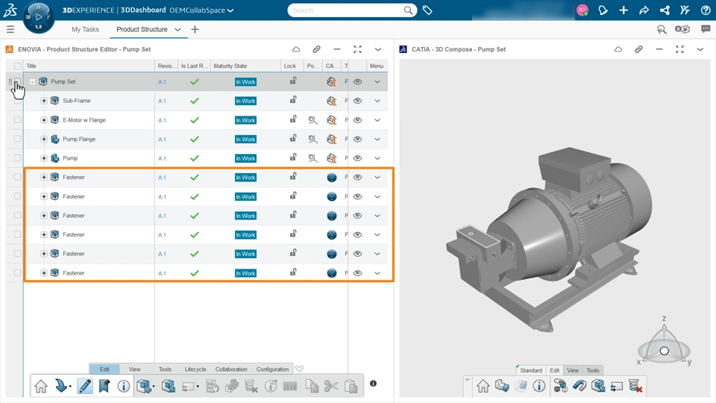Screen dimensions: 716x403
Task: Expand the E-Motor w Flange node
Action: [44, 119]
